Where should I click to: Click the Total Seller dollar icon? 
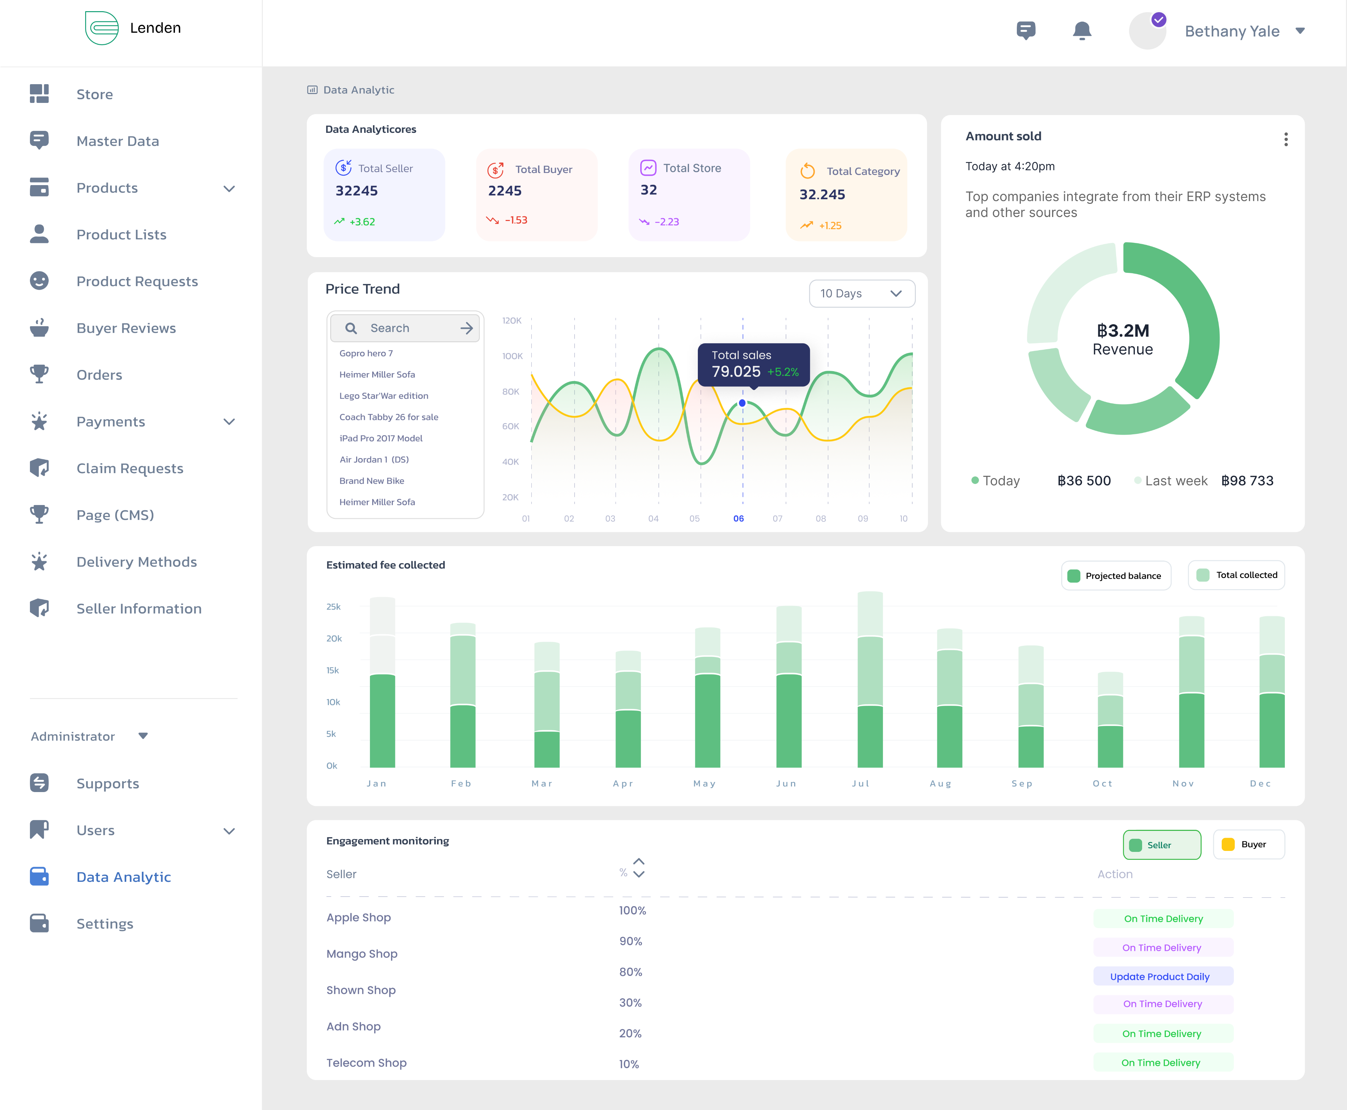(343, 168)
